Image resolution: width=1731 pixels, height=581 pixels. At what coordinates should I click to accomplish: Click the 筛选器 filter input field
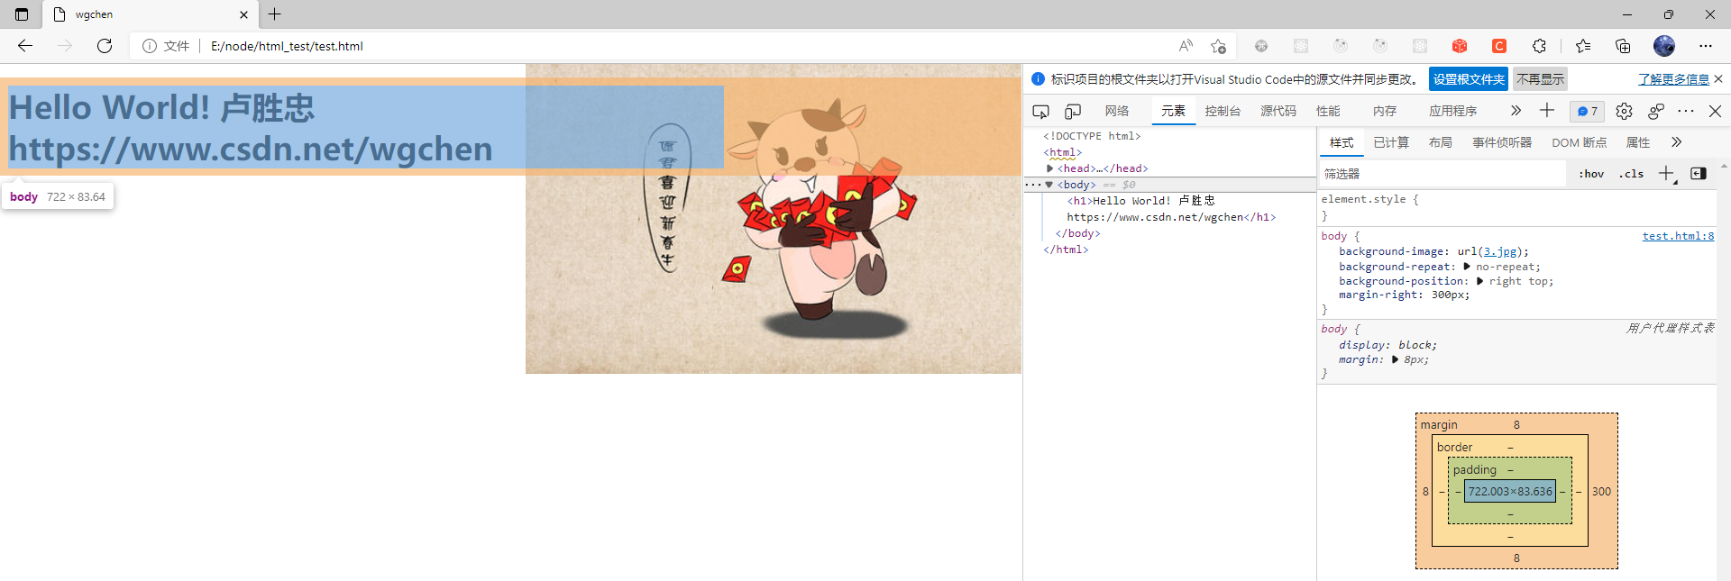(1442, 174)
